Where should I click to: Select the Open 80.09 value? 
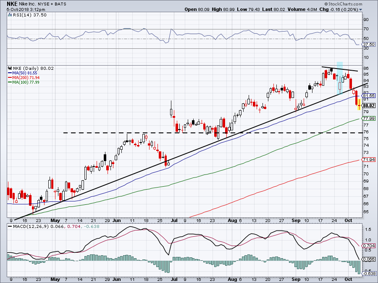coord(197,9)
